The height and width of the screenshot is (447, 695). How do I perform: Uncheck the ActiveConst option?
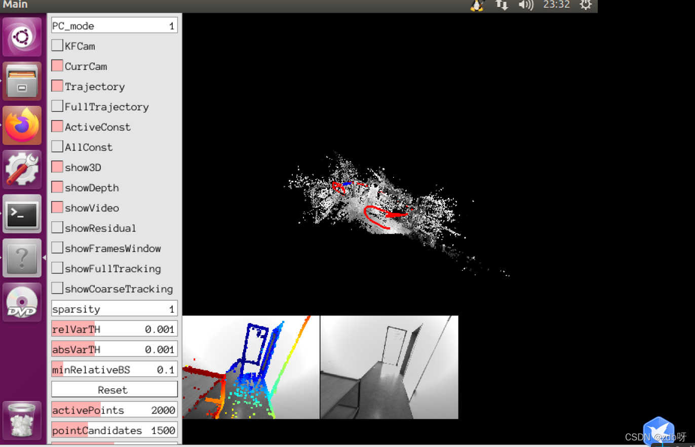[x=57, y=127]
